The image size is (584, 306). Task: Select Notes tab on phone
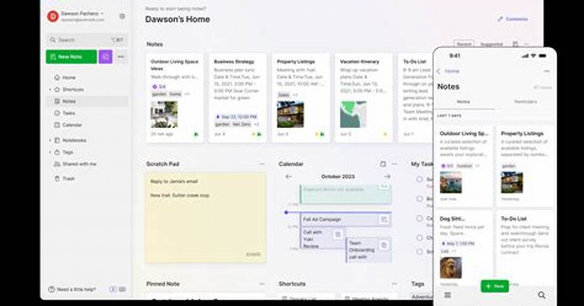point(463,102)
